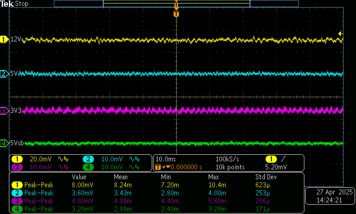The image size is (356, 214).
Task: Click the 0.000000 s trigger delay value
Action: coord(186,167)
